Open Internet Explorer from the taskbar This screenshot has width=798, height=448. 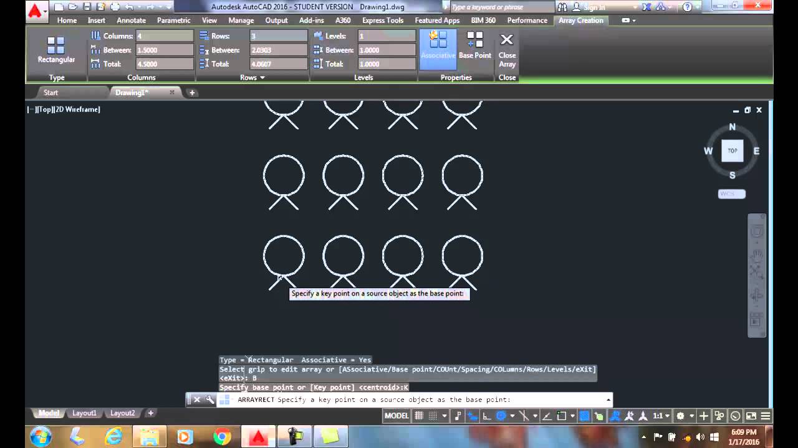pos(113,437)
